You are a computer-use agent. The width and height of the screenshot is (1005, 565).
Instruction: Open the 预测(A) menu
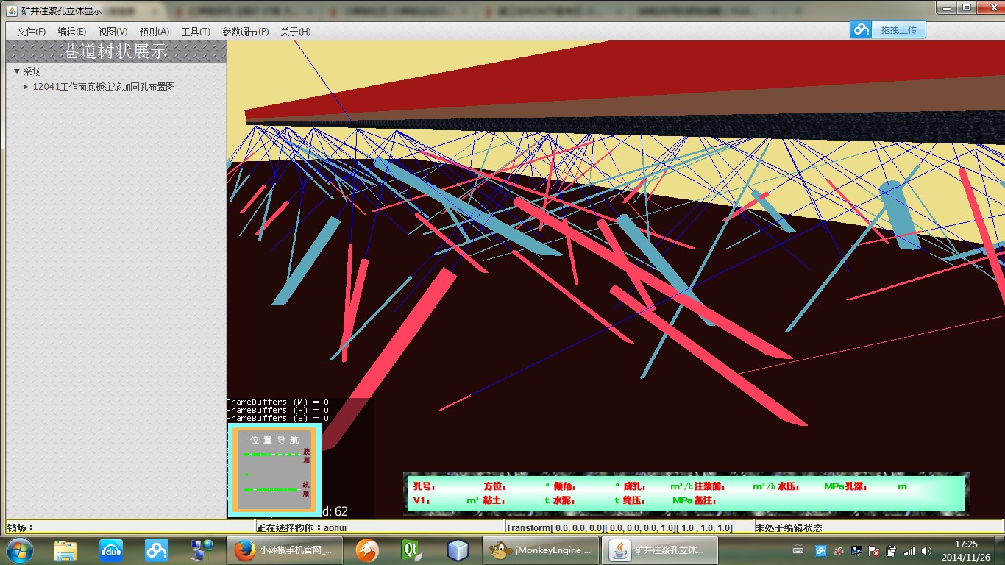(155, 32)
